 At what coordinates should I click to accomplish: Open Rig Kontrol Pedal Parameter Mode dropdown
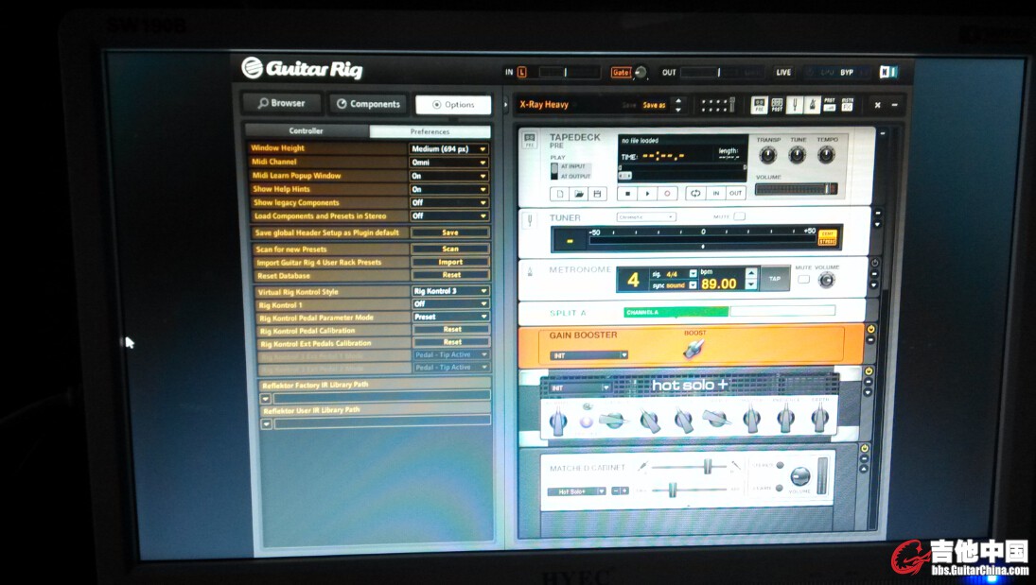click(x=450, y=317)
